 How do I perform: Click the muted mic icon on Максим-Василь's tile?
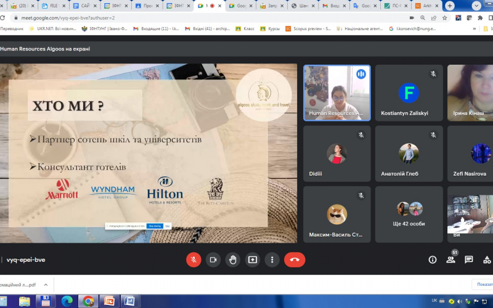click(361, 195)
